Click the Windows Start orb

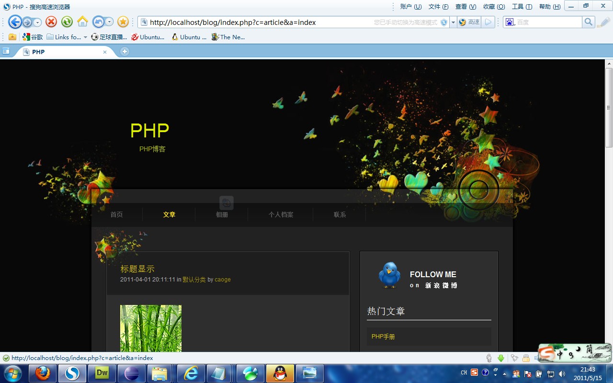point(12,373)
